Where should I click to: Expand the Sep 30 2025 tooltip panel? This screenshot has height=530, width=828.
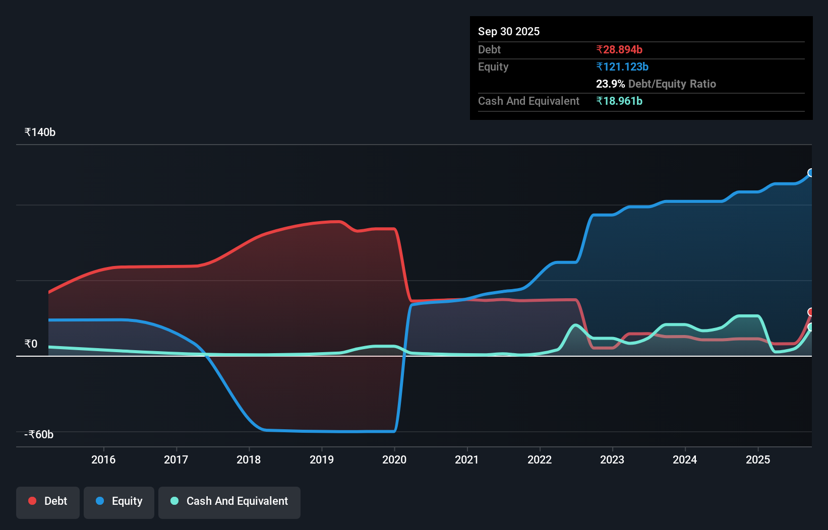tap(641, 68)
